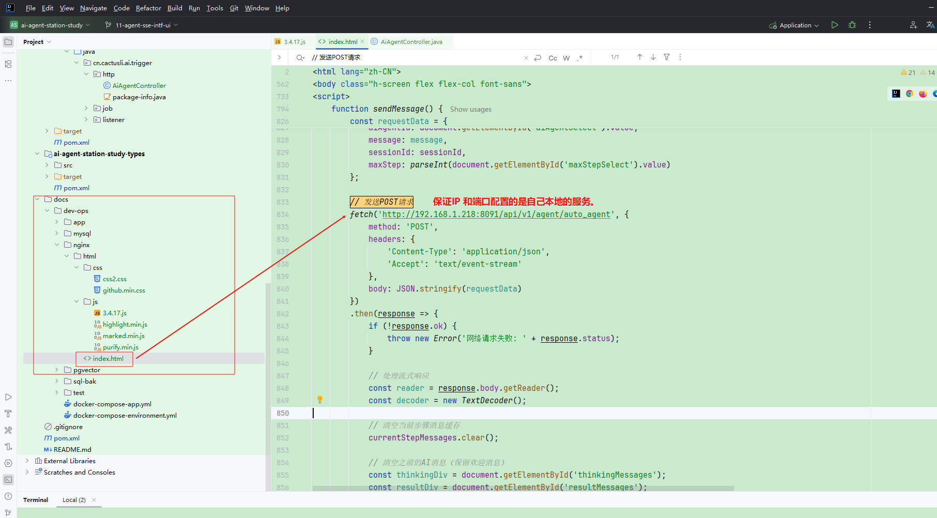Image resolution: width=937 pixels, height=518 pixels.
Task: Go to next search occurrence arrow
Action: click(653, 57)
